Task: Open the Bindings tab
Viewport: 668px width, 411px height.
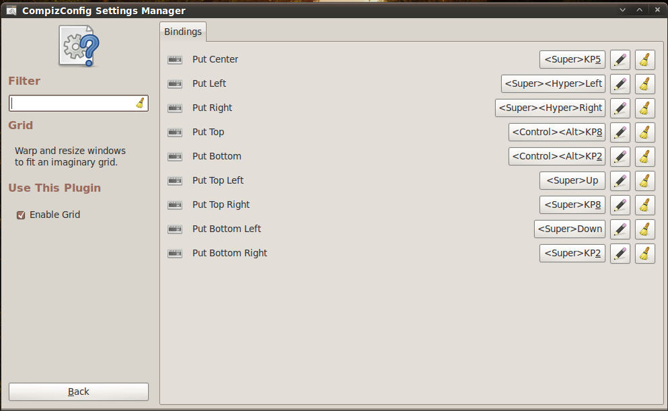Action: tap(183, 32)
